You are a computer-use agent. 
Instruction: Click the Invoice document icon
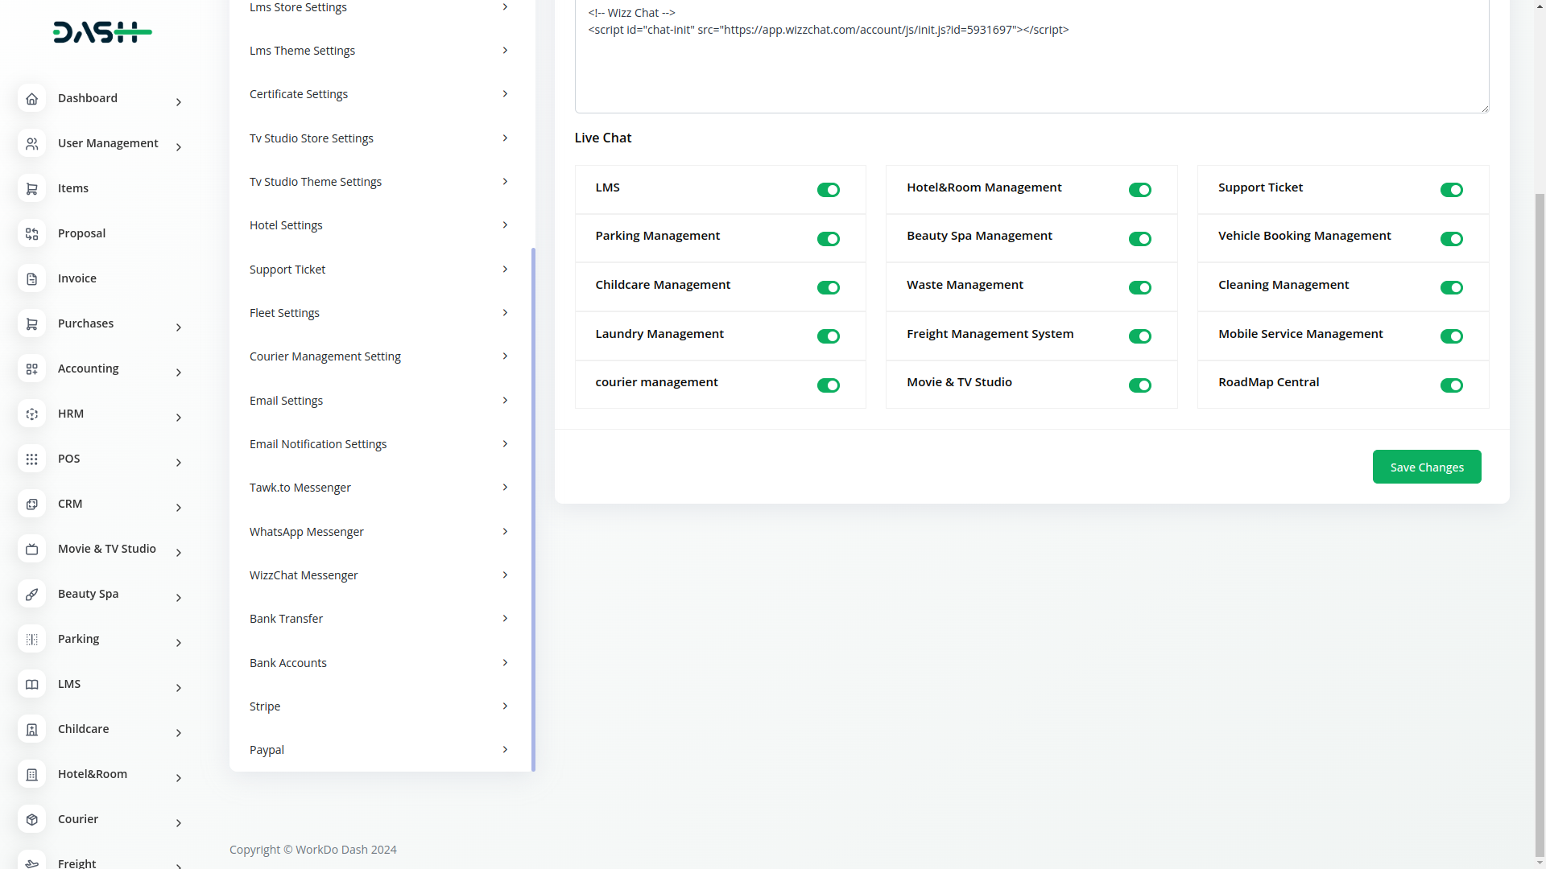tap(31, 278)
